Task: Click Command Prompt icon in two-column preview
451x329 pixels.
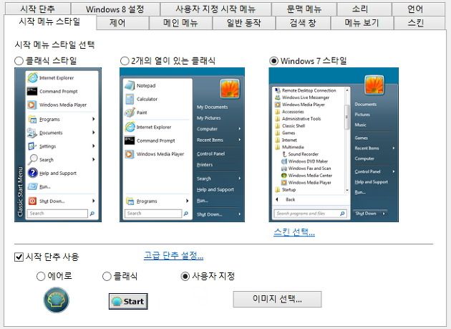Action: [x=130, y=140]
